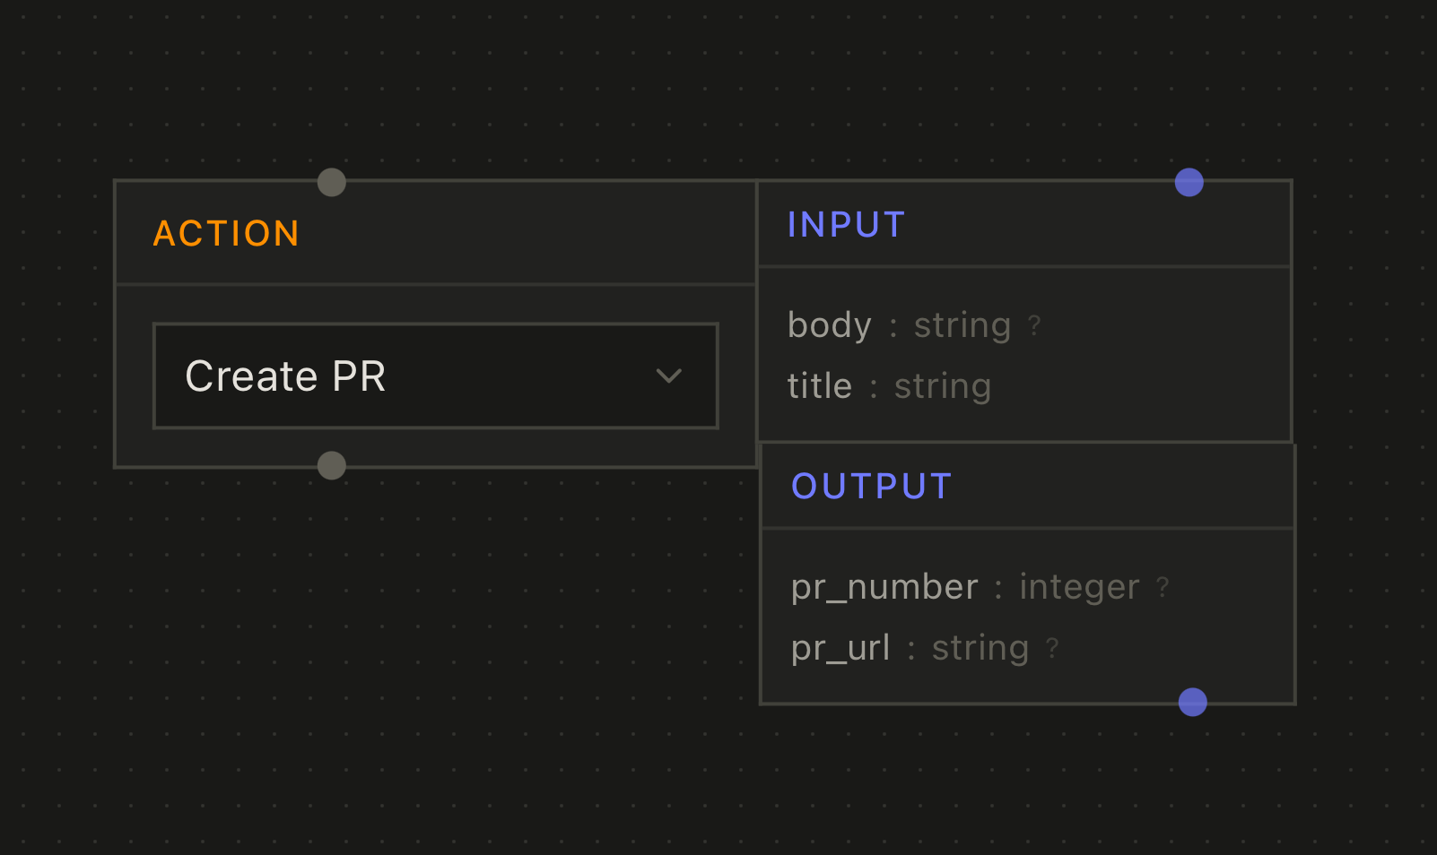Viewport: 1437px width, 855px height.
Task: Click the gray handle atop the Action node
Action: 332,182
